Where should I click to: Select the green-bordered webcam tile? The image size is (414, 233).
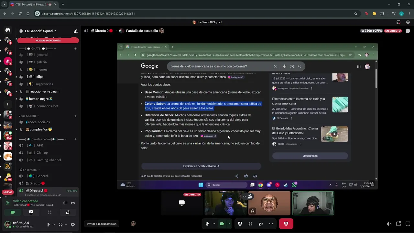(313, 203)
